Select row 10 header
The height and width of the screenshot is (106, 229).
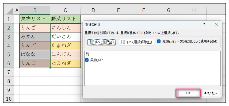click(x=9, y=99)
